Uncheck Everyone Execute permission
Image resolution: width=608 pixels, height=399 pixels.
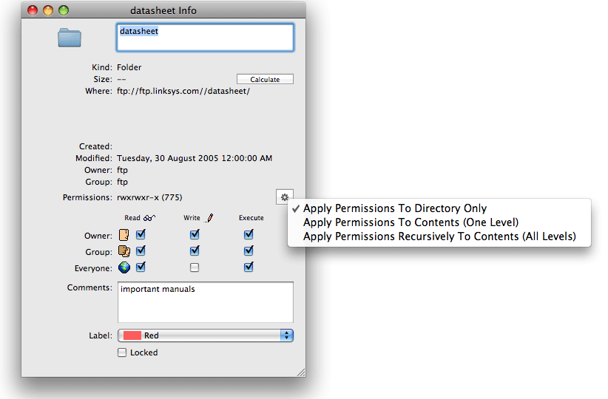tap(249, 267)
